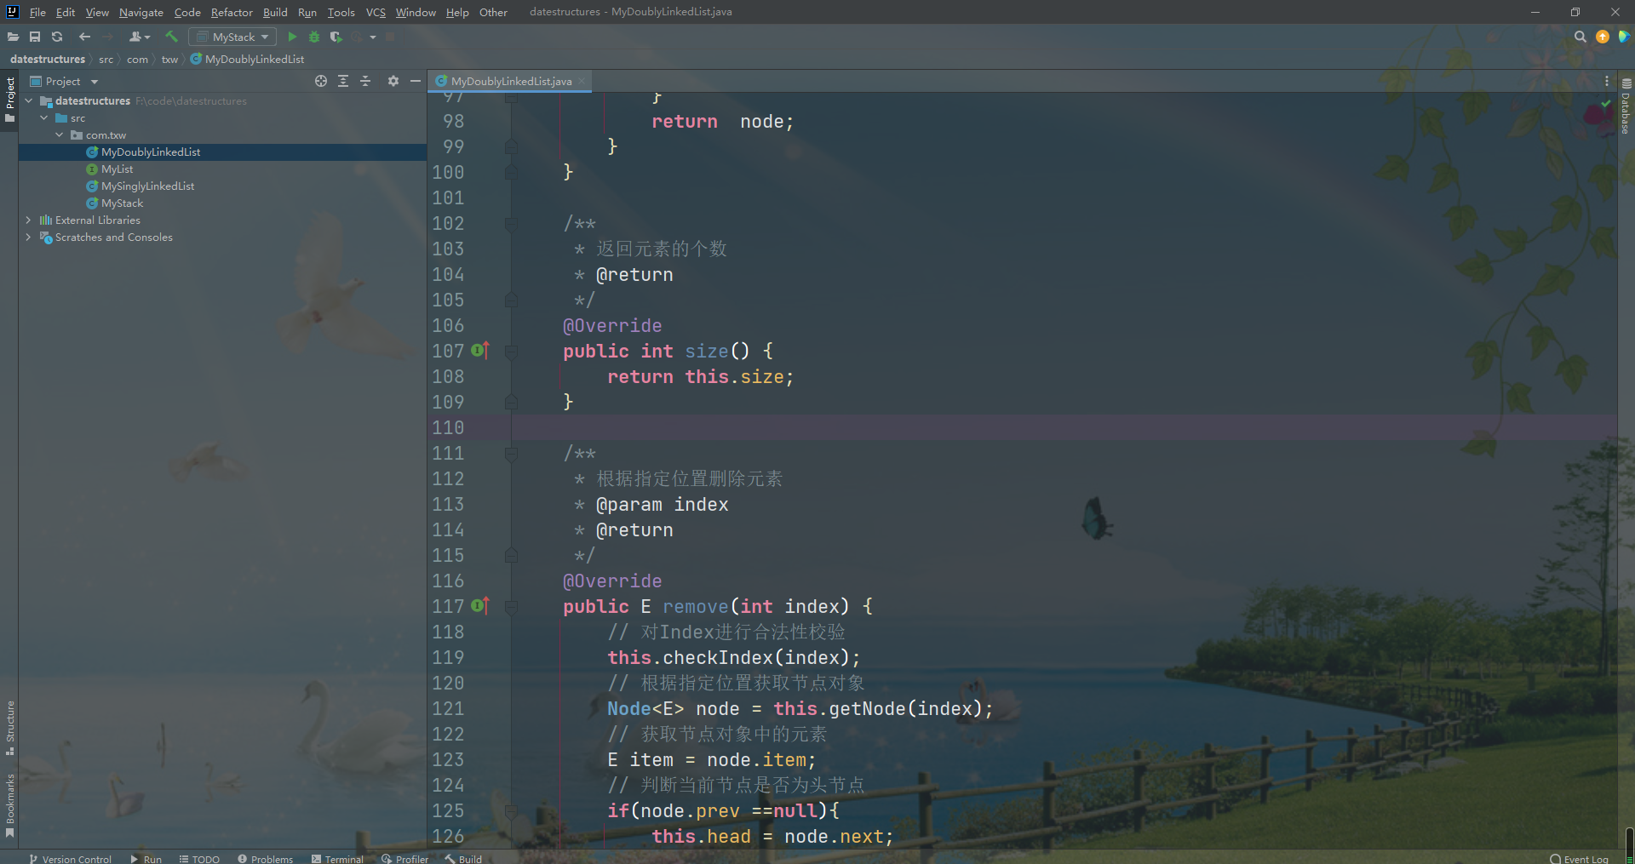Hide the Project panel with the minus icon

click(416, 81)
